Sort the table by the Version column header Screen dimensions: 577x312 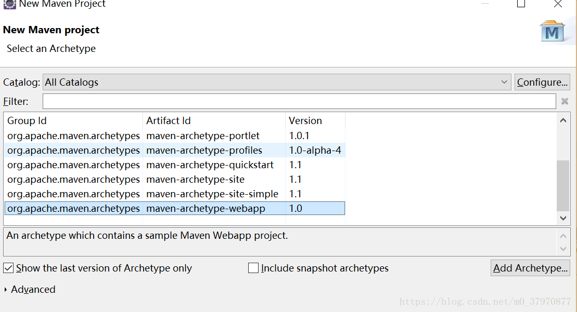click(x=315, y=121)
